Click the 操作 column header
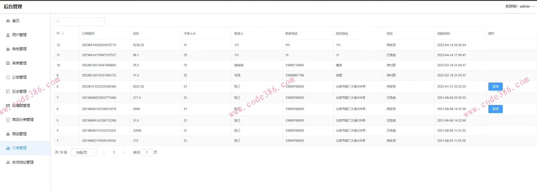 (x=491, y=33)
